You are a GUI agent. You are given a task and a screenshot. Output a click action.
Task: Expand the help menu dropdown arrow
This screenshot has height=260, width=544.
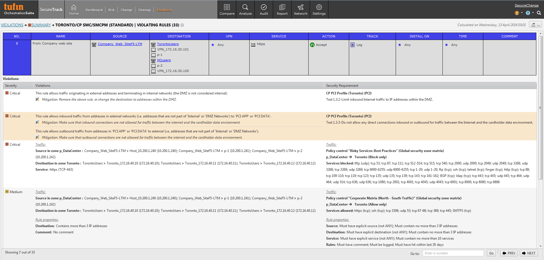pos(533,12)
